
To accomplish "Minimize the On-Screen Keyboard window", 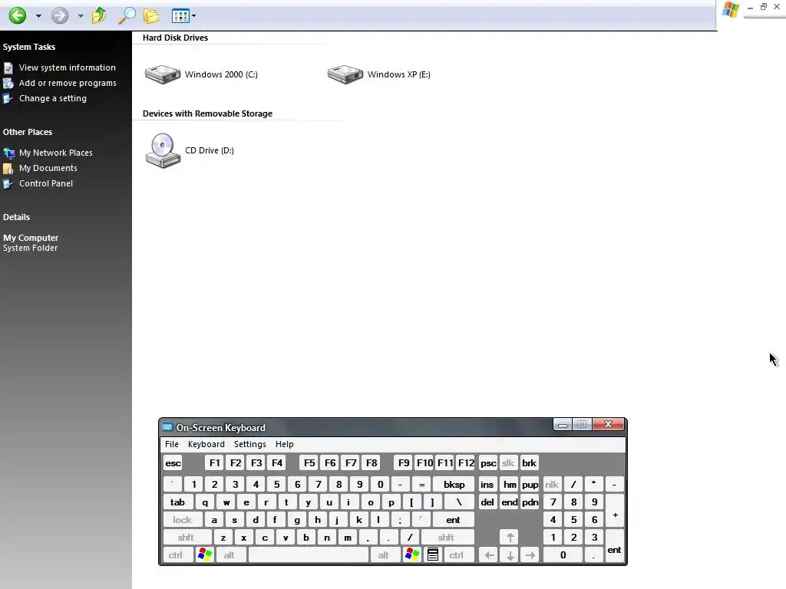I will 563,425.
